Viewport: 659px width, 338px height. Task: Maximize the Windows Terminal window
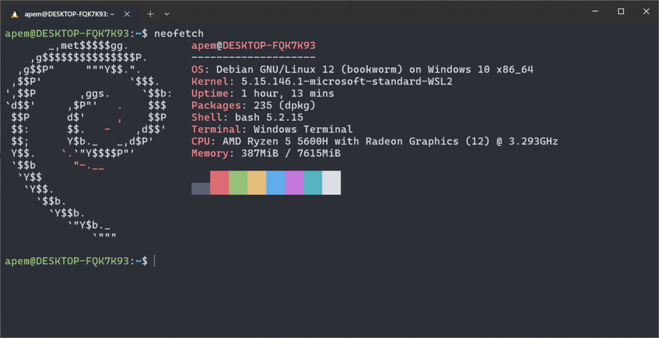point(621,11)
